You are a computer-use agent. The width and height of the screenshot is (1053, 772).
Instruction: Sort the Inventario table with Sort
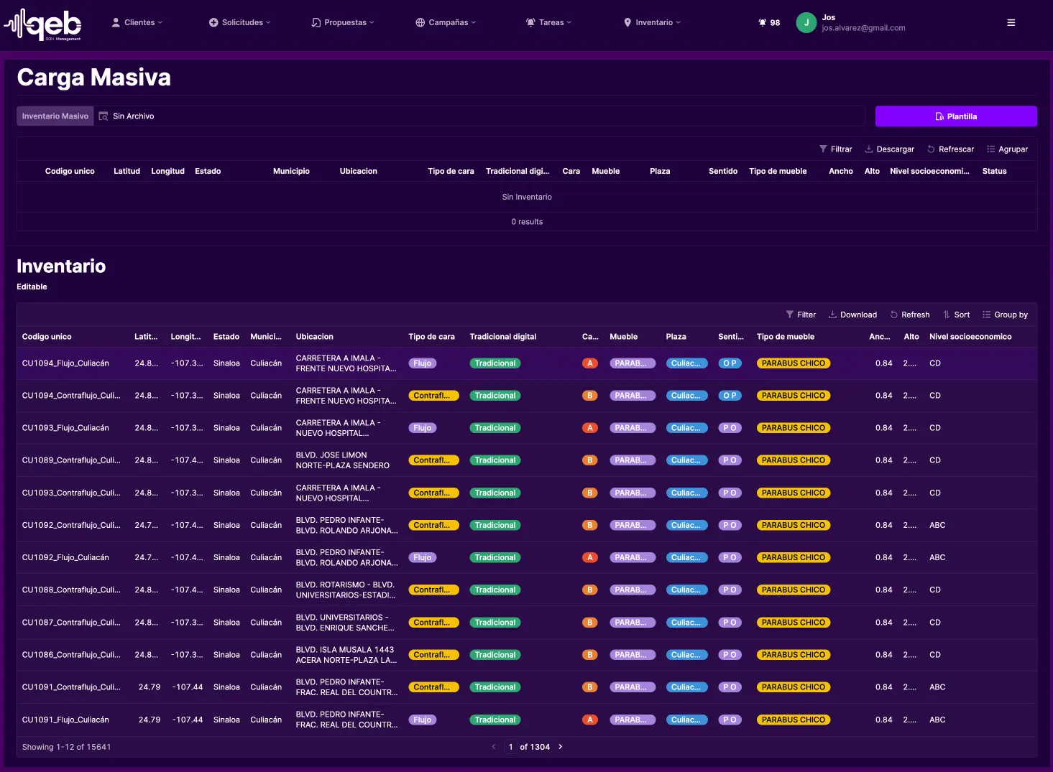click(x=956, y=315)
